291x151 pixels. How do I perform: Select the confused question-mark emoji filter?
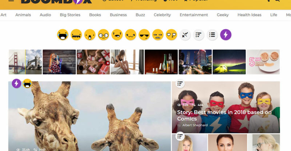pyautogui.click(x=117, y=34)
